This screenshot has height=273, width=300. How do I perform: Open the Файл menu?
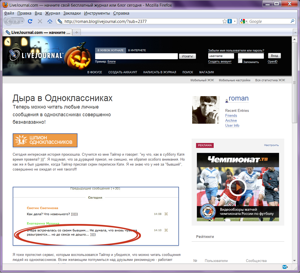coord(9,13)
